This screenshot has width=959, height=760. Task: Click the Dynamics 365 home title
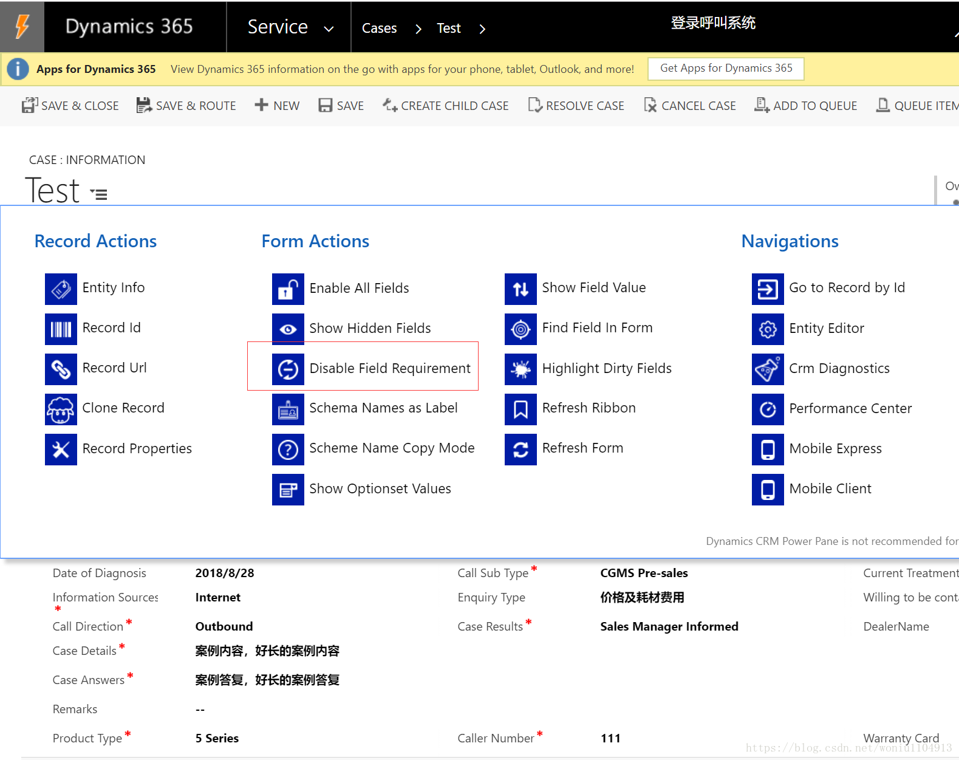pyautogui.click(x=129, y=27)
